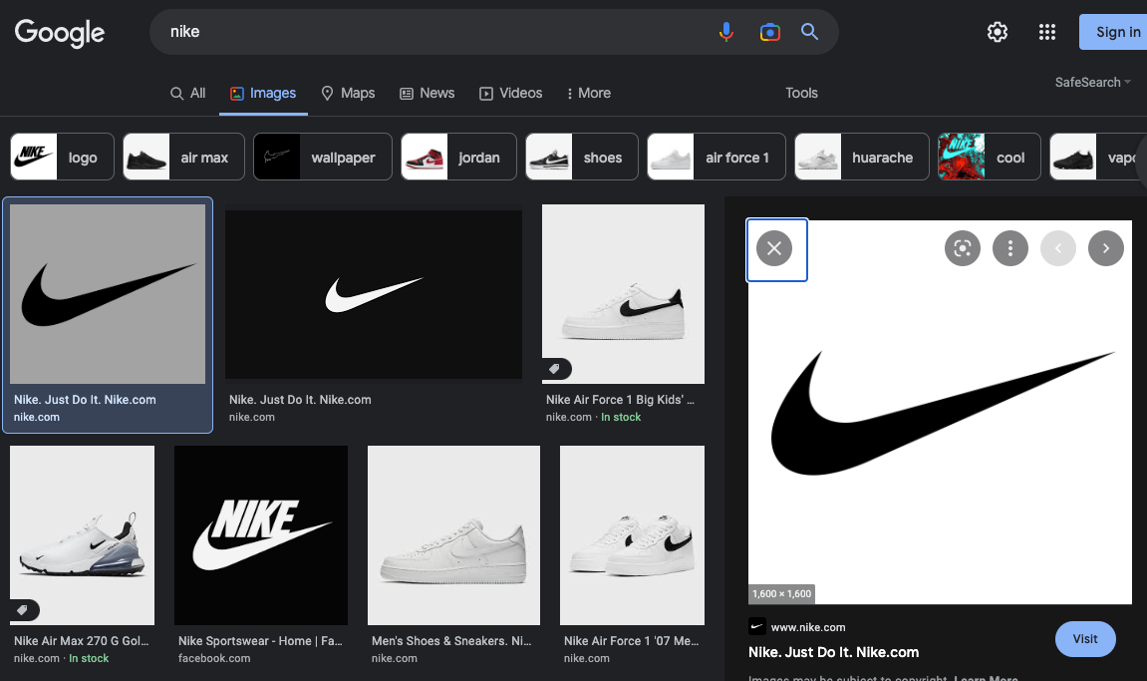Filter by the air max chip
The image size is (1147, 681).
(x=183, y=157)
